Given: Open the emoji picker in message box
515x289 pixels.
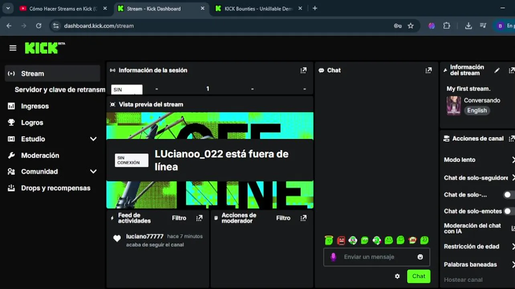Looking at the screenshot, I should coord(420,257).
